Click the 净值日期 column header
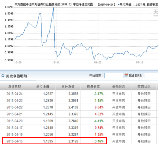 [15, 87]
